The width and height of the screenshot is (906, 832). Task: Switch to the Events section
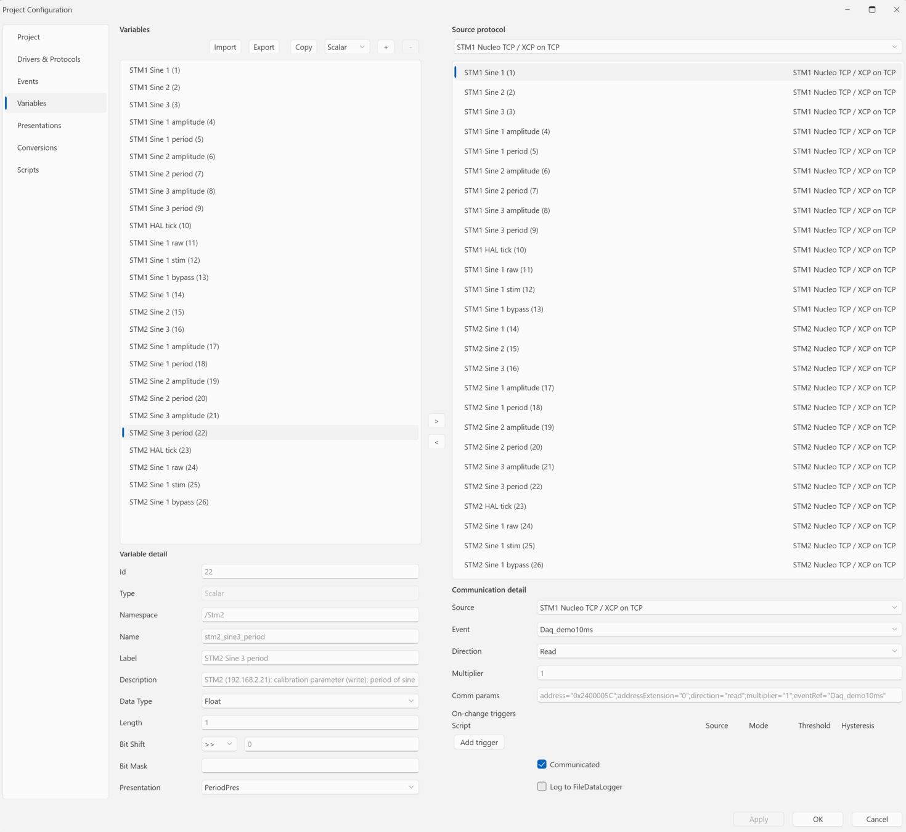[55, 81]
